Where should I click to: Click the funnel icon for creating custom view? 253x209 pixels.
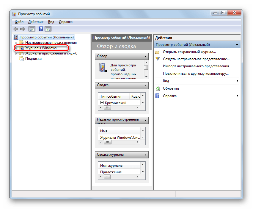point(158,59)
